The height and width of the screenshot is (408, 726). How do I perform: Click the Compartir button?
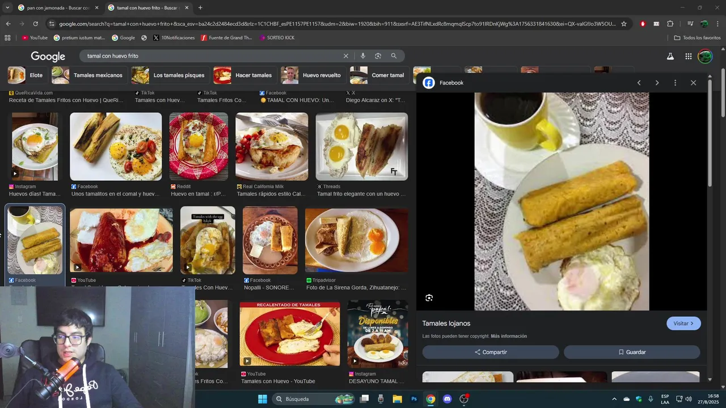[x=491, y=352]
